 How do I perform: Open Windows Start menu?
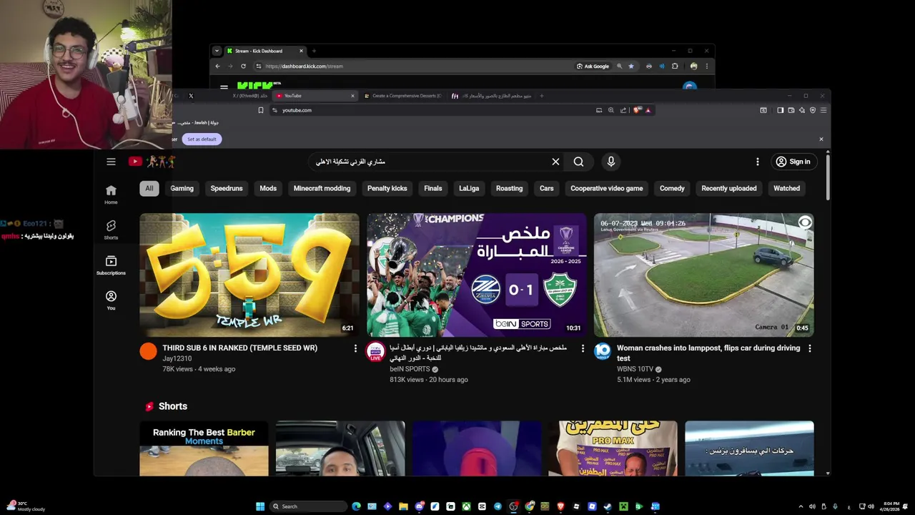coord(260,506)
